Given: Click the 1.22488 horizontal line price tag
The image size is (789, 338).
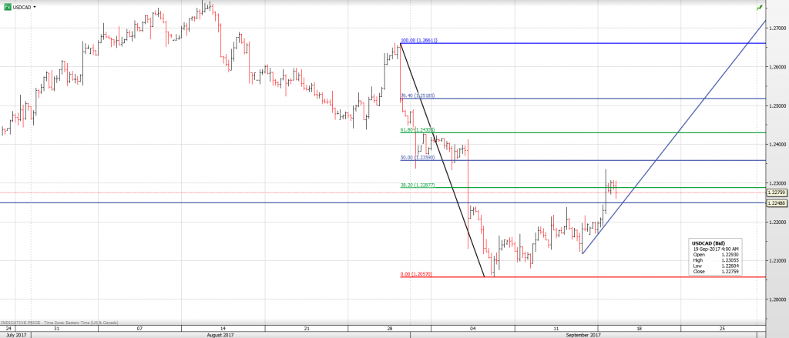Looking at the screenshot, I should click(x=776, y=202).
